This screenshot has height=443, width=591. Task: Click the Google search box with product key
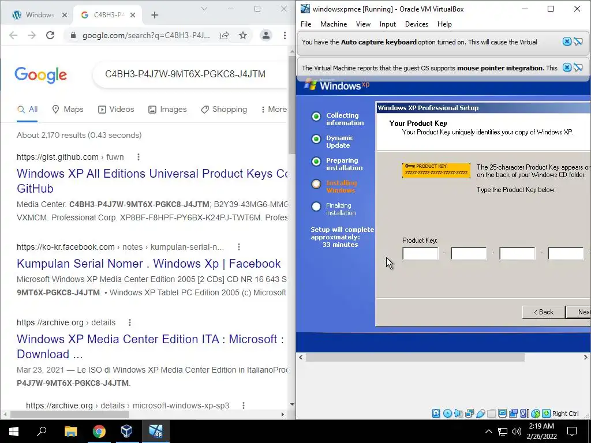pyautogui.click(x=190, y=74)
